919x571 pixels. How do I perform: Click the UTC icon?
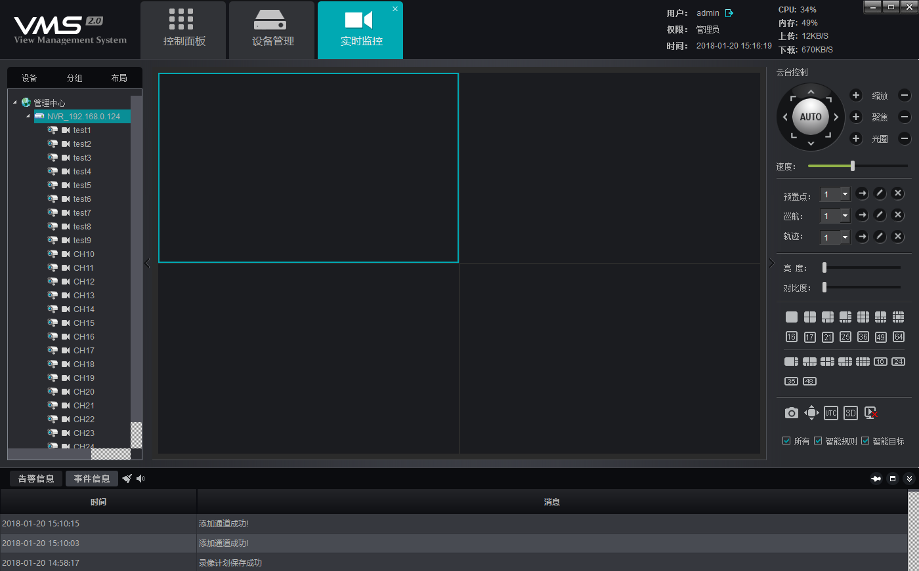point(831,413)
